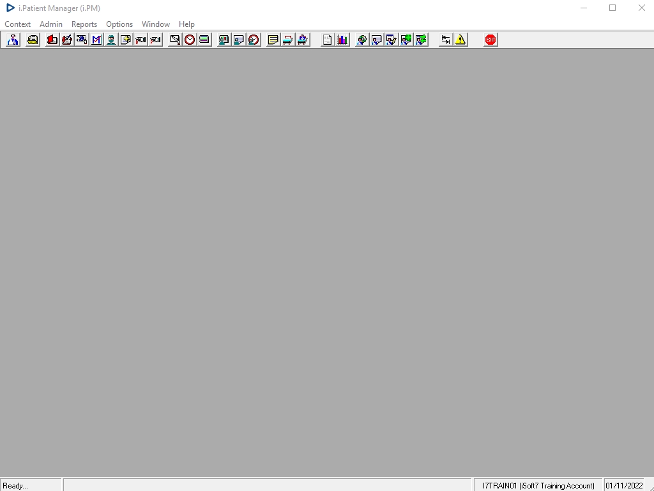The height and width of the screenshot is (491, 654).
Task: Open the red book toolbar icon
Action: click(52, 40)
